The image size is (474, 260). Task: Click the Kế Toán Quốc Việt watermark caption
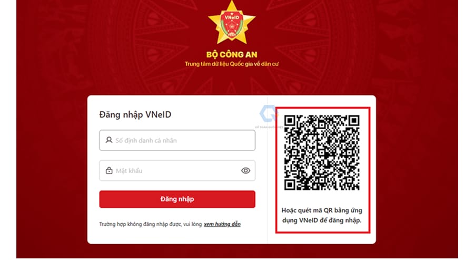click(269, 128)
